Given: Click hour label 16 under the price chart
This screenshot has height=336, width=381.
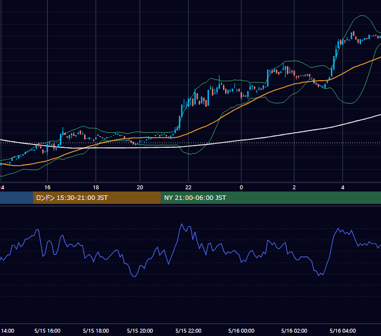Looking at the screenshot, I should point(48,187).
